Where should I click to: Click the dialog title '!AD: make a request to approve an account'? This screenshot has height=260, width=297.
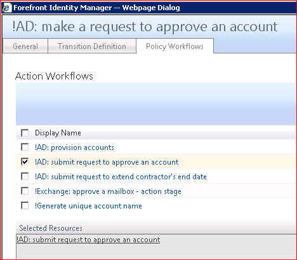tap(145, 27)
